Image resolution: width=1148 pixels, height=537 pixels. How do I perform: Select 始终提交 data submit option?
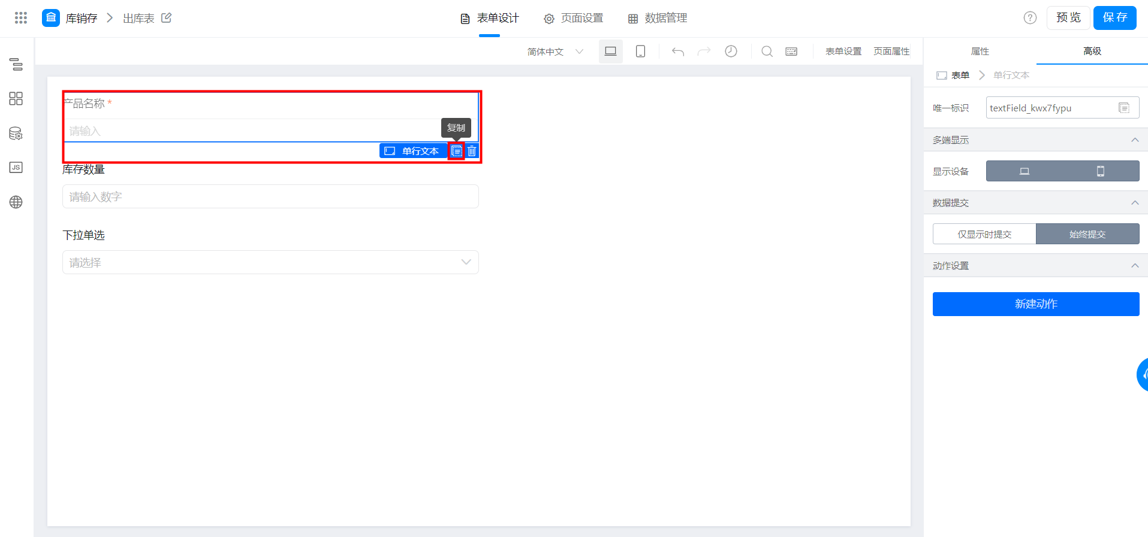click(x=1087, y=234)
